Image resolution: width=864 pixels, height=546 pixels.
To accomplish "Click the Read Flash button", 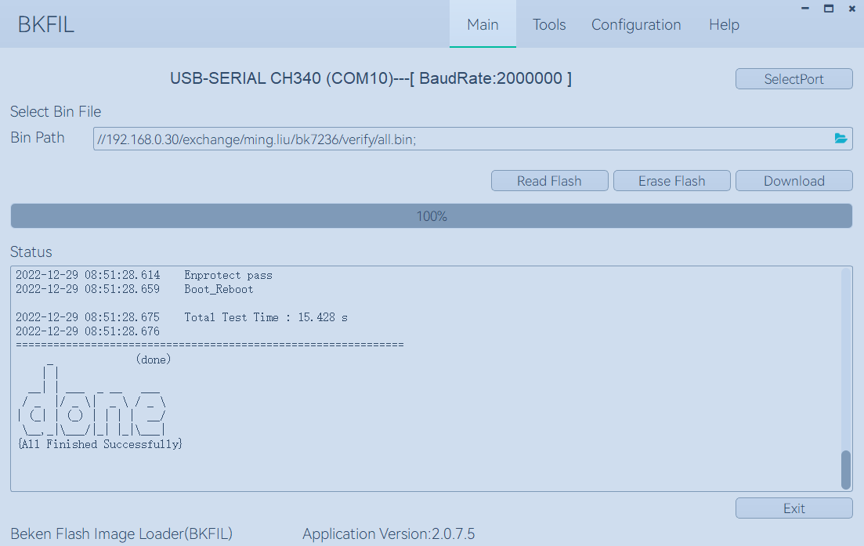I will point(549,181).
